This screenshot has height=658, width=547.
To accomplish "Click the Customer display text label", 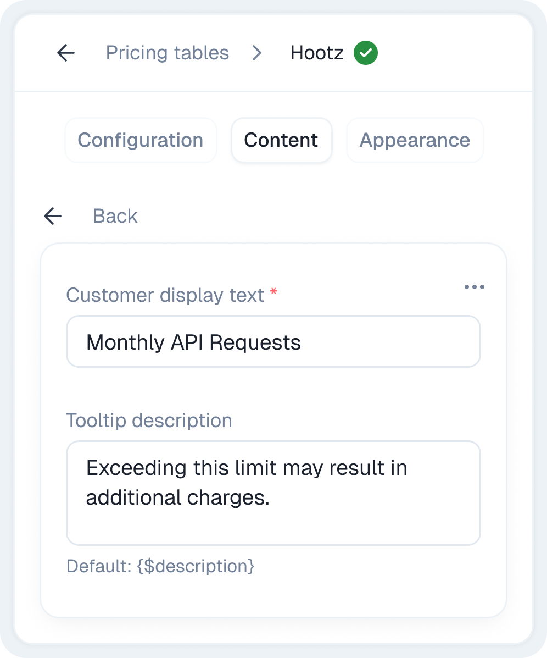I will coord(165,295).
